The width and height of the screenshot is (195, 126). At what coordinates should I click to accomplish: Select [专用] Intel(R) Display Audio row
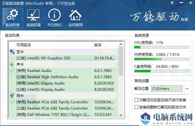point(63,83)
